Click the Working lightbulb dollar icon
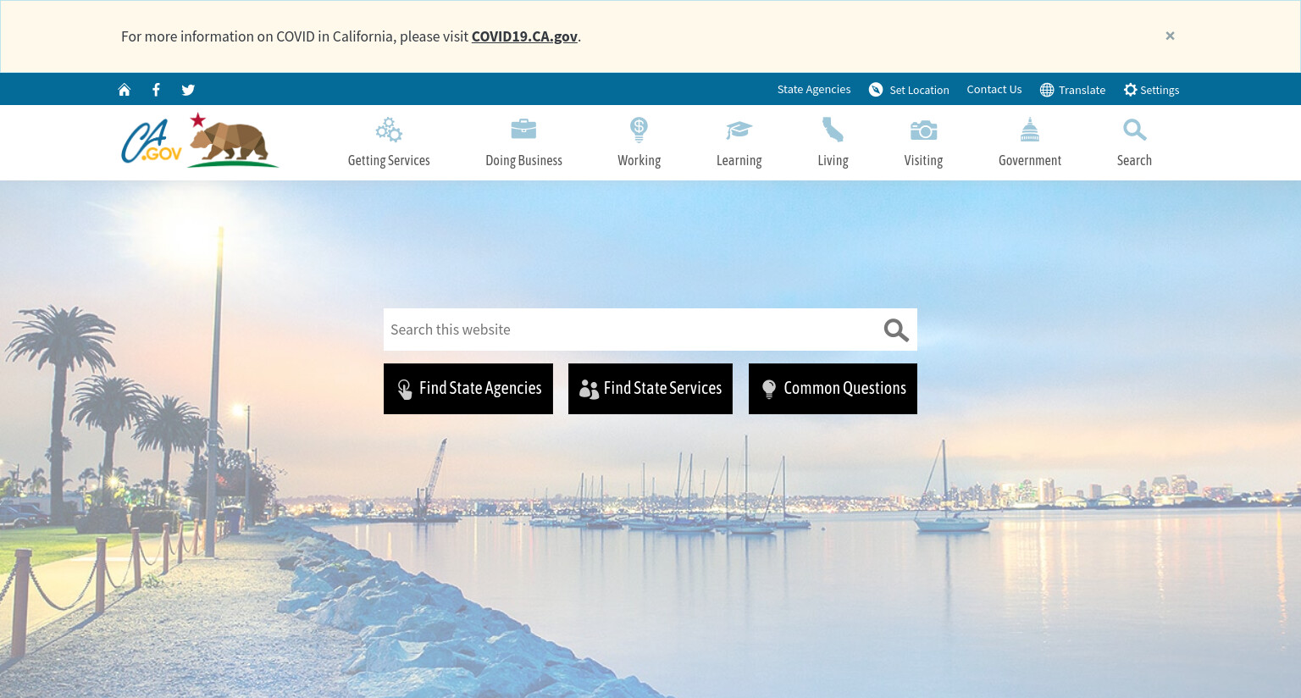Viewport: 1301px width, 698px height. click(x=639, y=130)
